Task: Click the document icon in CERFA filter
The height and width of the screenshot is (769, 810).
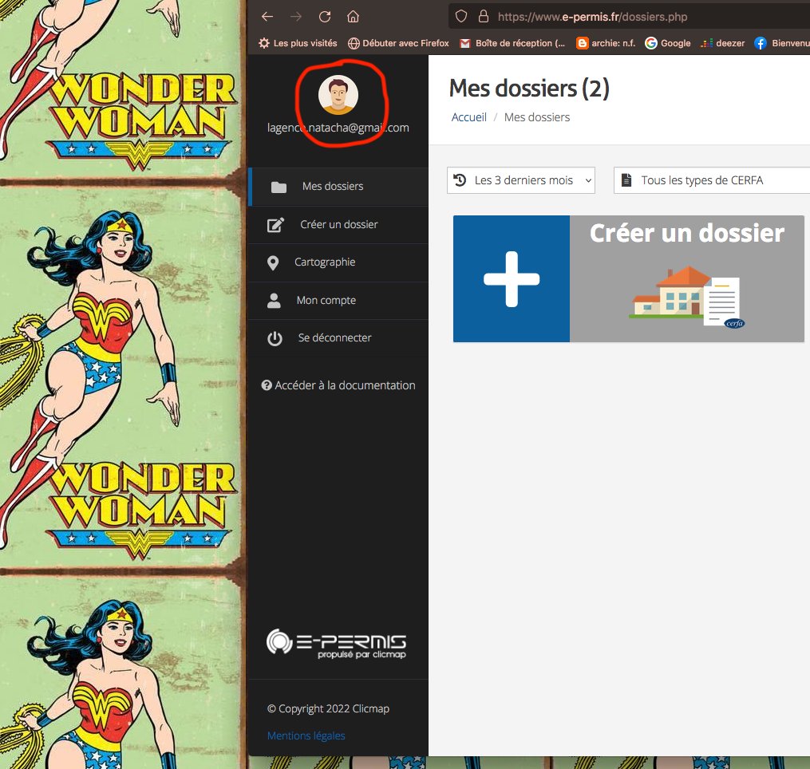Action: [626, 179]
